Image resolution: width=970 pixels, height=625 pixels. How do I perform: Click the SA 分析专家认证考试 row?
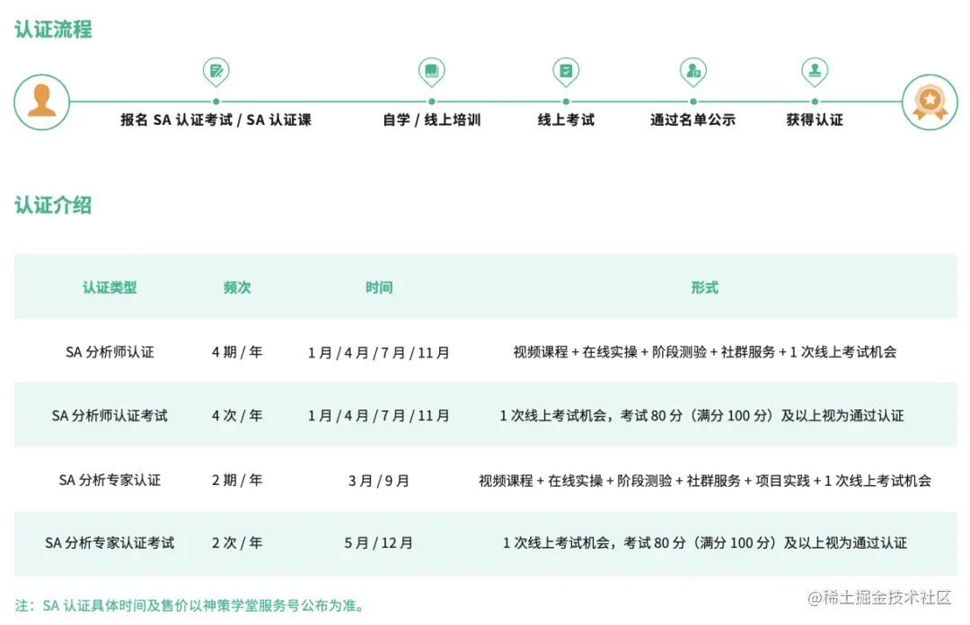109,542
